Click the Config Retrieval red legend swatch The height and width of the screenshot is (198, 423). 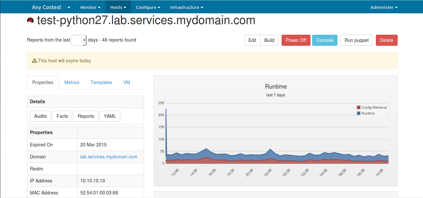359,107
